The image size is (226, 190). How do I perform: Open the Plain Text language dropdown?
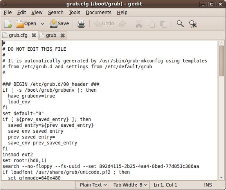(93, 185)
